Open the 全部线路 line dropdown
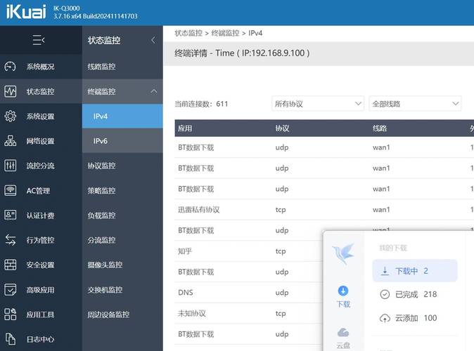The image size is (474, 351). click(x=415, y=104)
